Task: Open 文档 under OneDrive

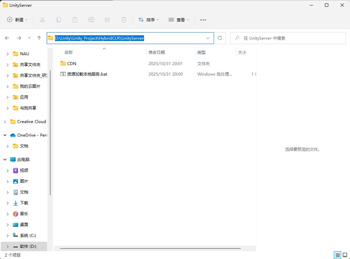Action: click(x=21, y=146)
